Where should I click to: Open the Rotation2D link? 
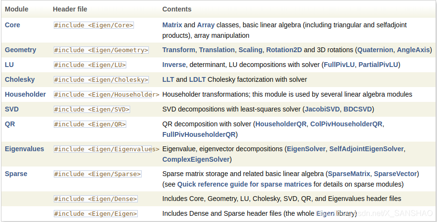click(x=284, y=50)
